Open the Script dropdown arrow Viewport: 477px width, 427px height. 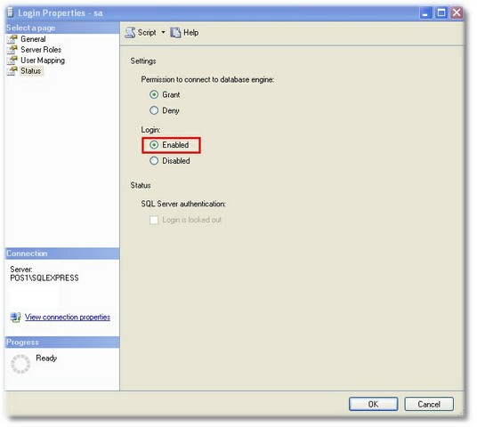(164, 32)
